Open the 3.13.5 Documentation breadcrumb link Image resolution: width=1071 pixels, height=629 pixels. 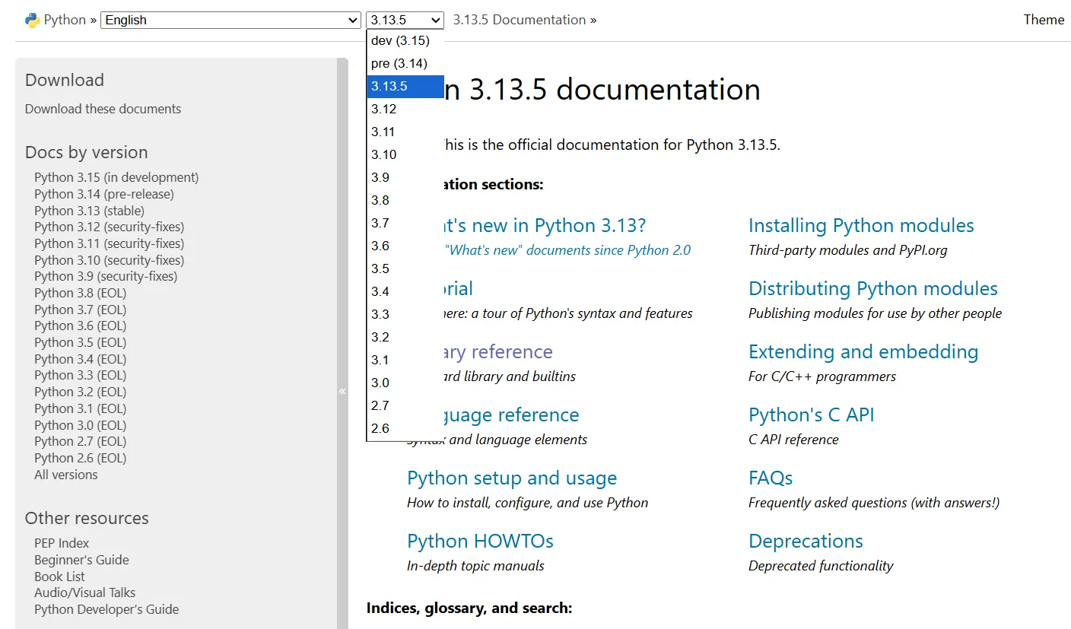tap(520, 20)
